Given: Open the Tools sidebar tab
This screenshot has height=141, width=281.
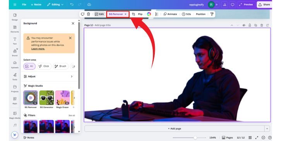Looking at the screenshot, I should [15, 76].
